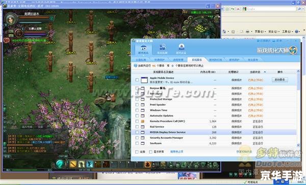Open the 安全 dropdown in browser command bar

(x=273, y=32)
